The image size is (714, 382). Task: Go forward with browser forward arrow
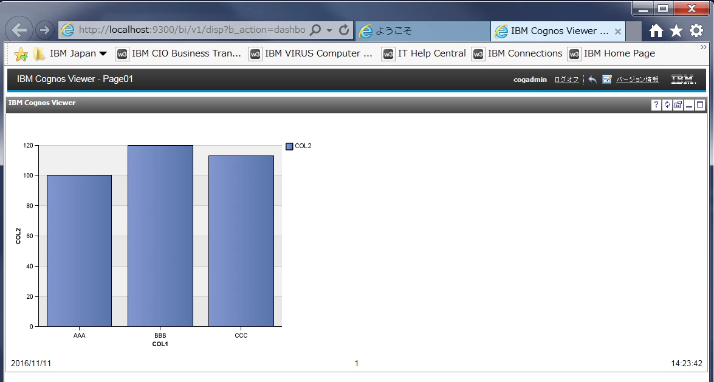pyautogui.click(x=44, y=30)
